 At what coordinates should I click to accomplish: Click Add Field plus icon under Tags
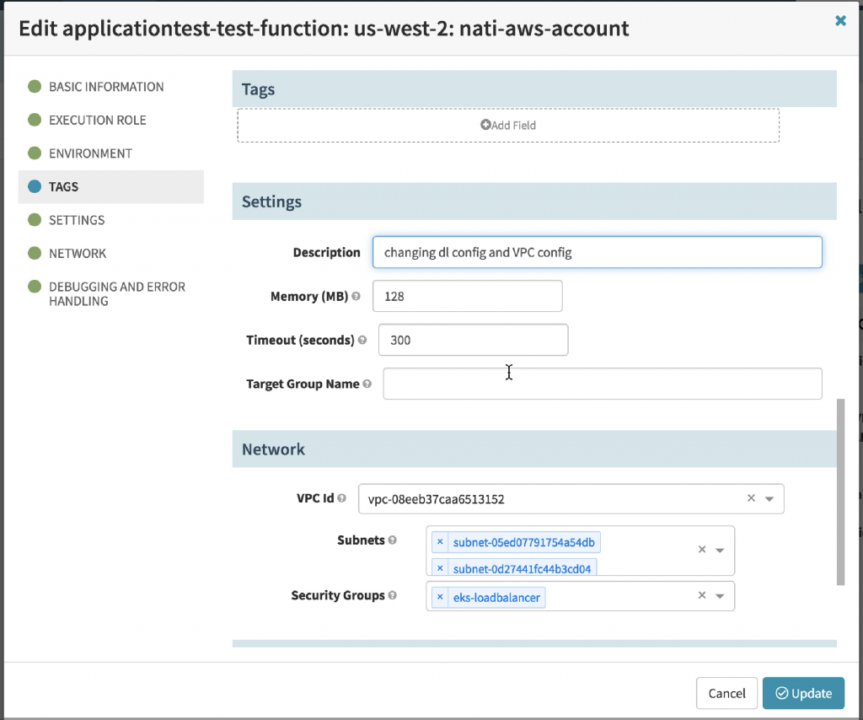click(x=486, y=124)
